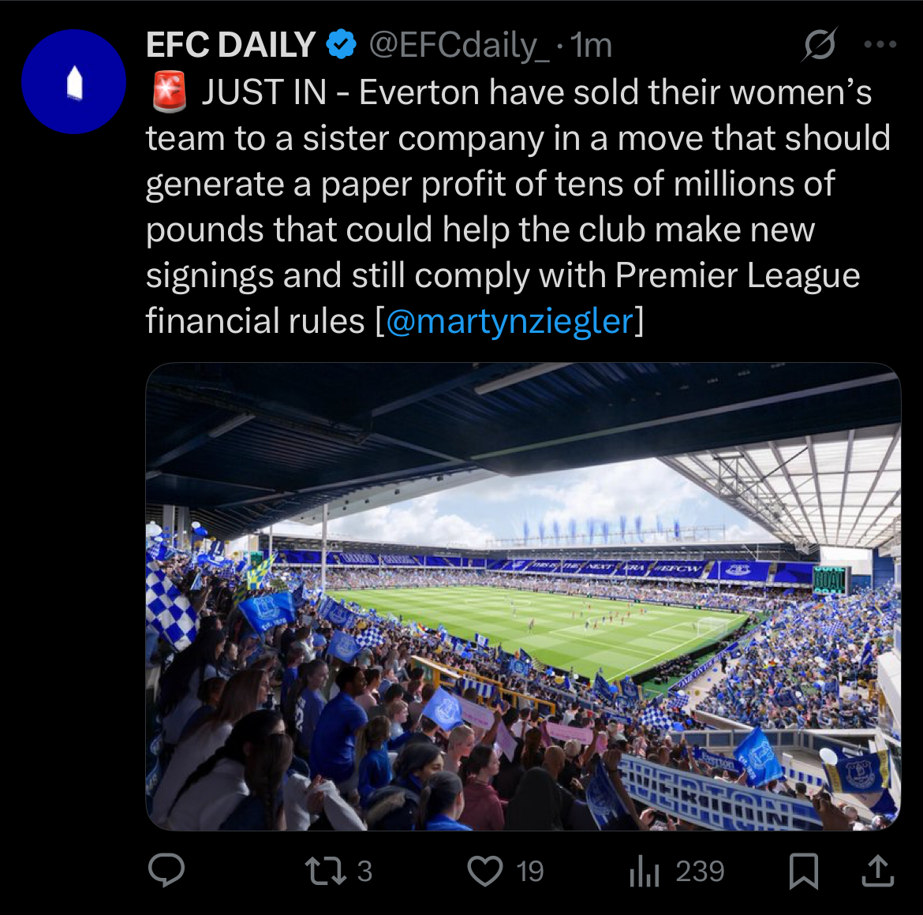Open the @martynziegler mention link
The height and width of the screenshot is (915, 923).
click(510, 321)
